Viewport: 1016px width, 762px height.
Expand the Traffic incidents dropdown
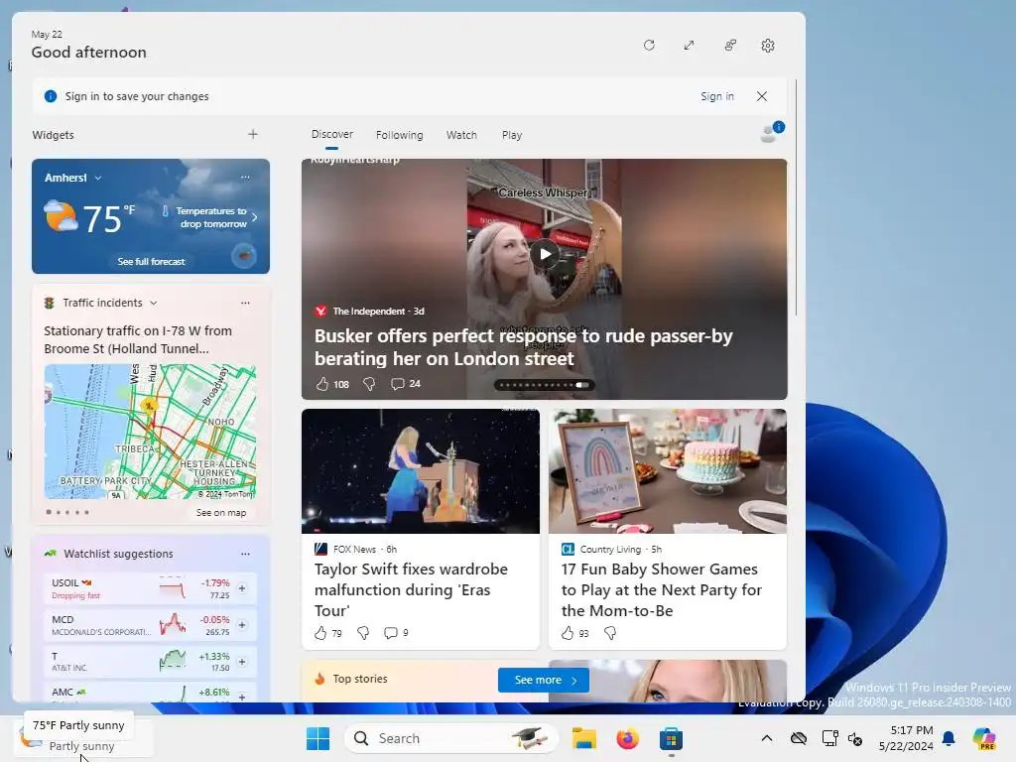tap(154, 303)
